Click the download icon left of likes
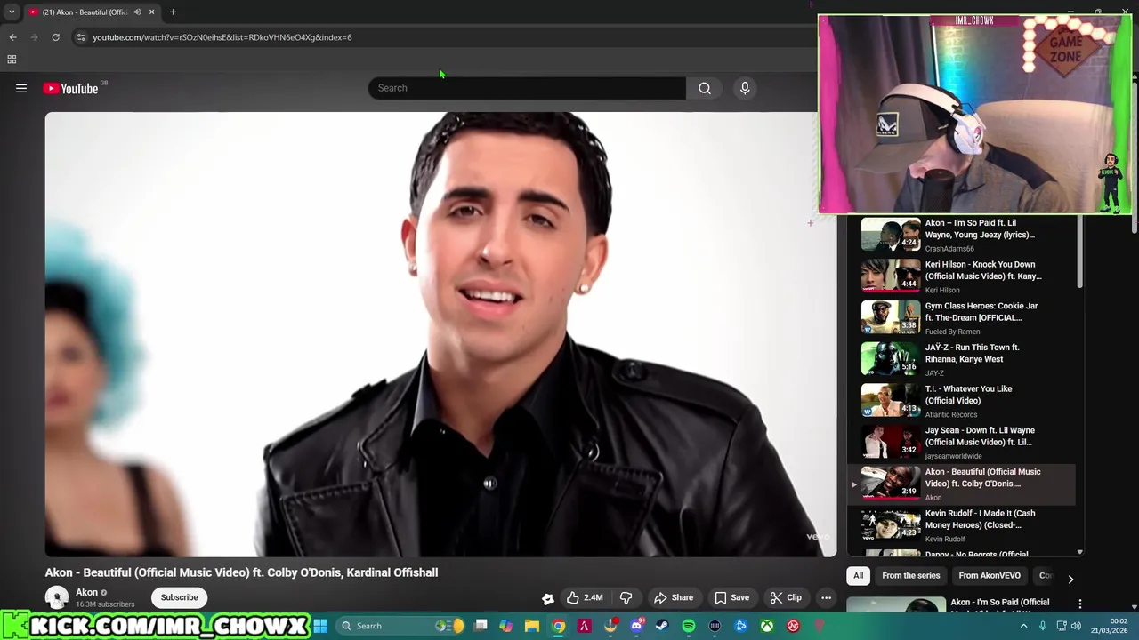 pos(548,598)
